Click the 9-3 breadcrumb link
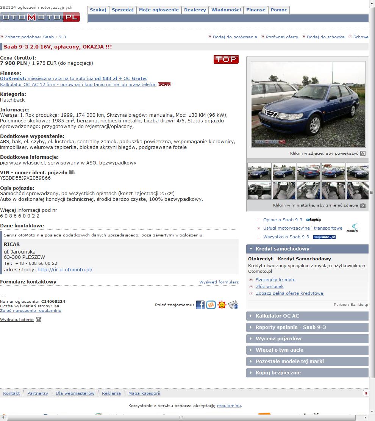375x421 pixels. coord(62,37)
